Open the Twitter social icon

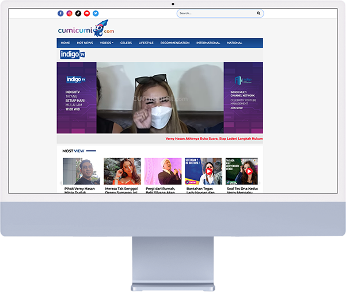pos(96,13)
